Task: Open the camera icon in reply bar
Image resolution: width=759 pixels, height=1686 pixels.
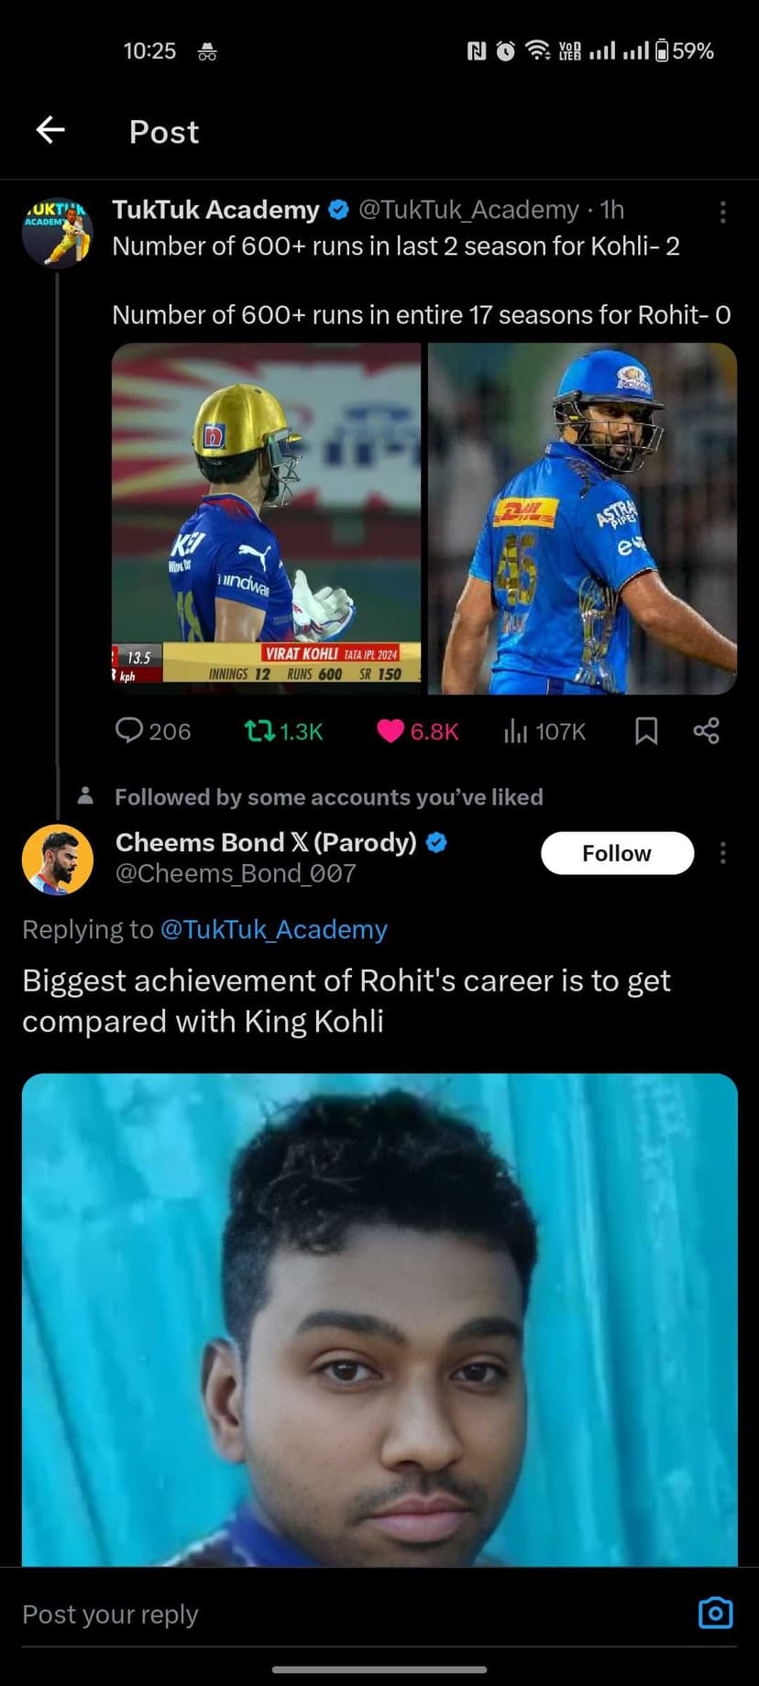Action: tap(715, 1614)
